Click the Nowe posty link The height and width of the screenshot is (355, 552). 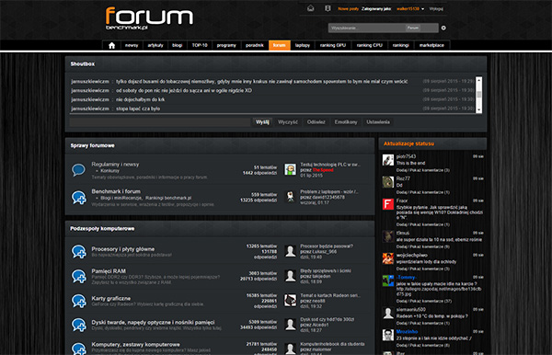348,9
